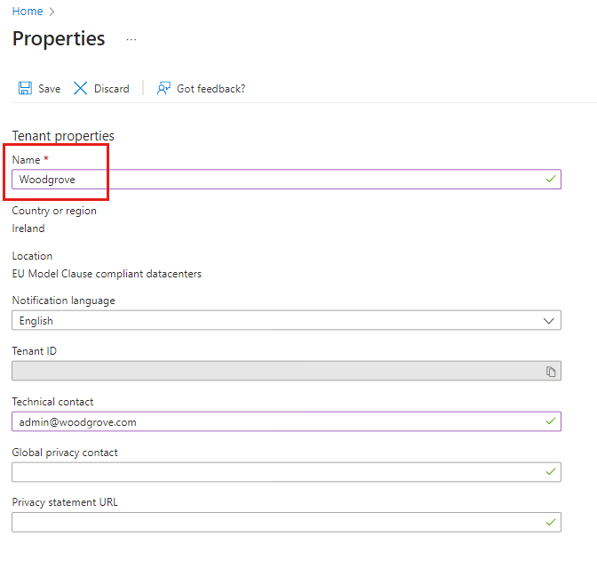Image resolution: width=597 pixels, height=561 pixels.
Task: Click the Discard text label
Action: click(x=112, y=89)
